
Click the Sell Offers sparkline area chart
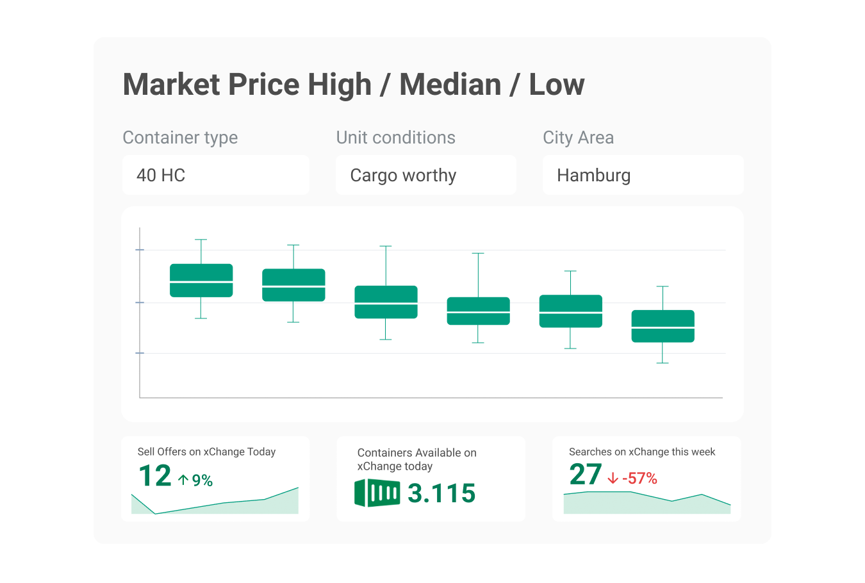pos(215,501)
